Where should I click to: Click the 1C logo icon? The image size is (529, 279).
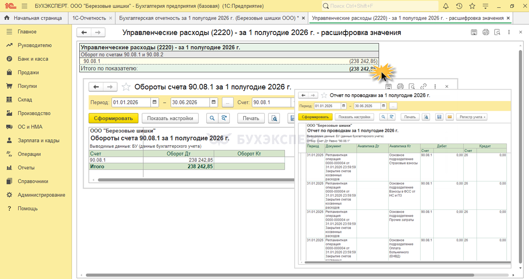coord(10,6)
